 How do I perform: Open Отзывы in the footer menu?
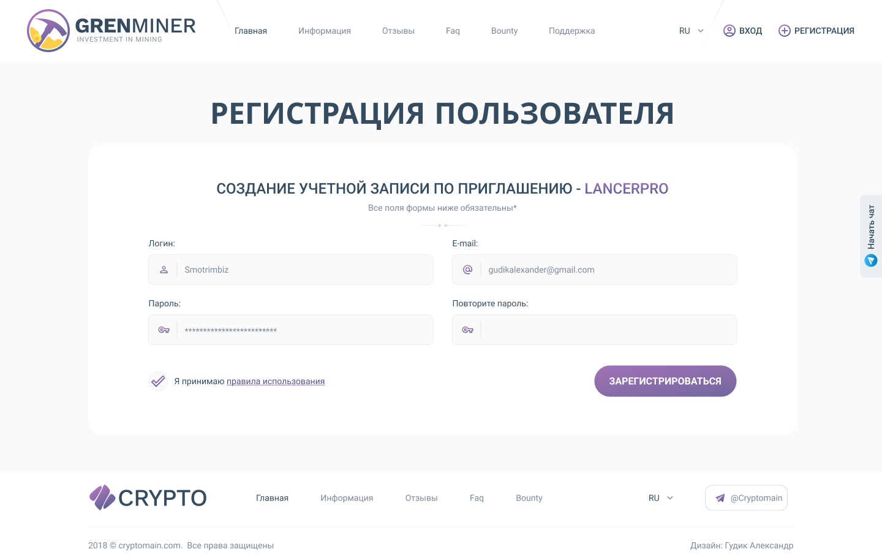tap(421, 498)
